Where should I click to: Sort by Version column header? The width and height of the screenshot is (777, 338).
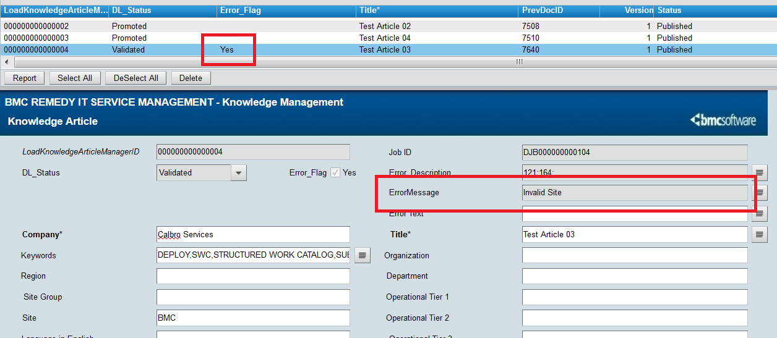pyautogui.click(x=627, y=11)
